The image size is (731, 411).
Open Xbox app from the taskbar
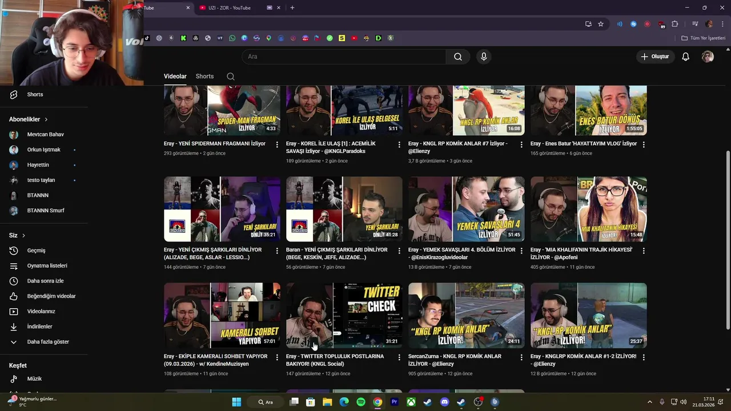(x=411, y=402)
